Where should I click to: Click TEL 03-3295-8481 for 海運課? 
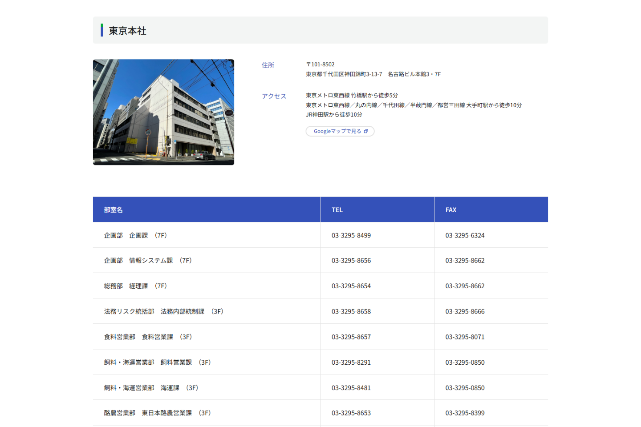351,388
